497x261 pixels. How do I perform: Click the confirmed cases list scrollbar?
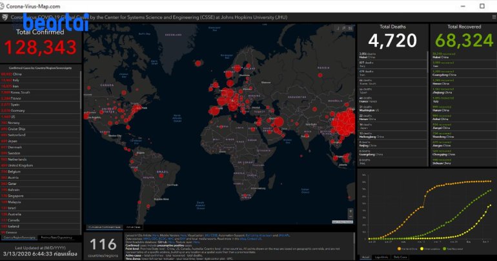[x=80, y=129]
